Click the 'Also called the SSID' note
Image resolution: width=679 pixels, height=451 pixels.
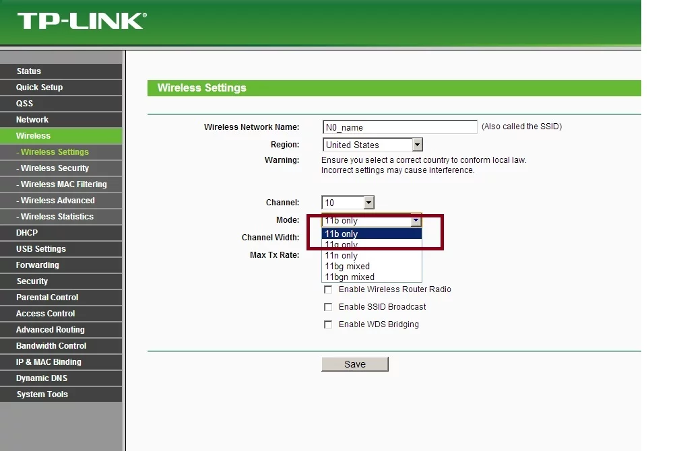522,127
